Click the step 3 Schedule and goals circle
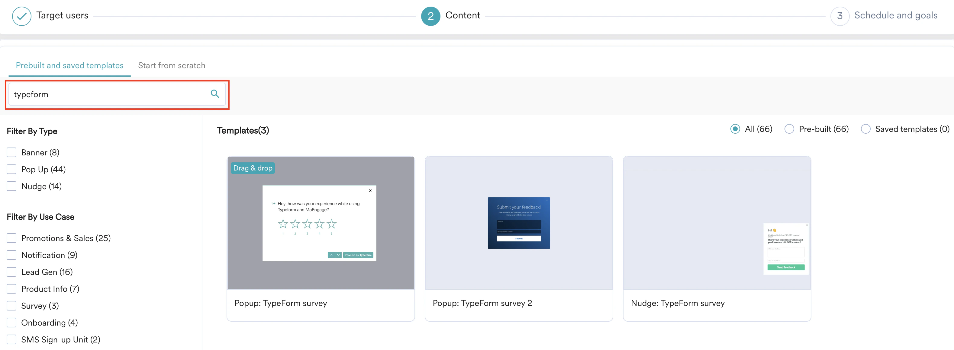954x350 pixels. [x=840, y=16]
